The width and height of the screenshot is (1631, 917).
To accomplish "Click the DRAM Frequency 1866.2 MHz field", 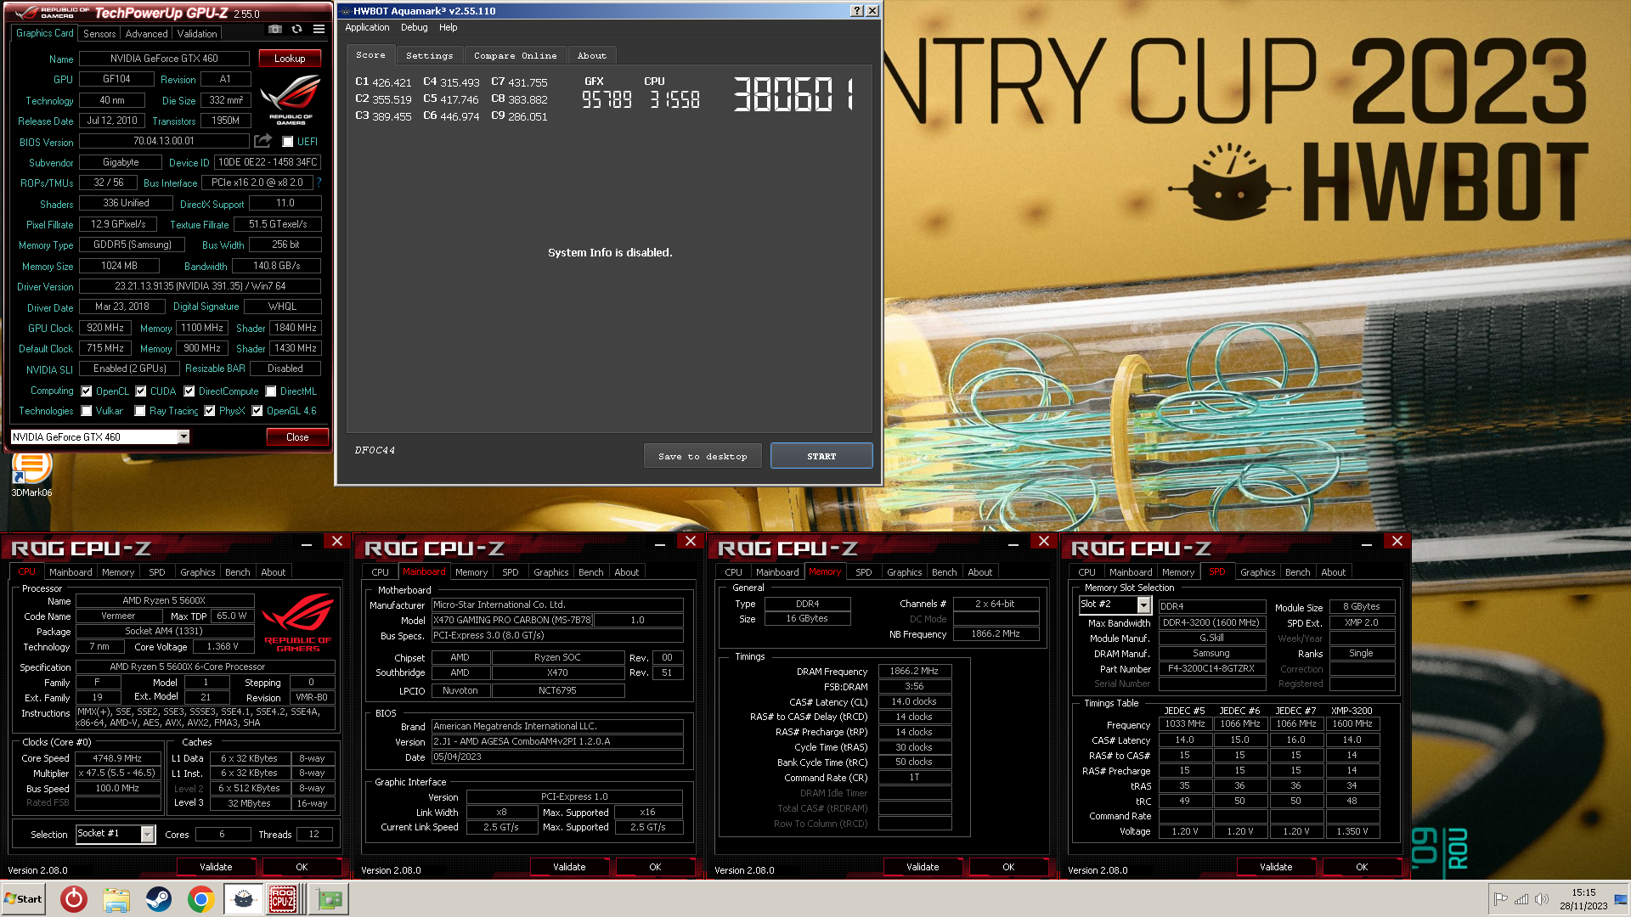I will [914, 671].
